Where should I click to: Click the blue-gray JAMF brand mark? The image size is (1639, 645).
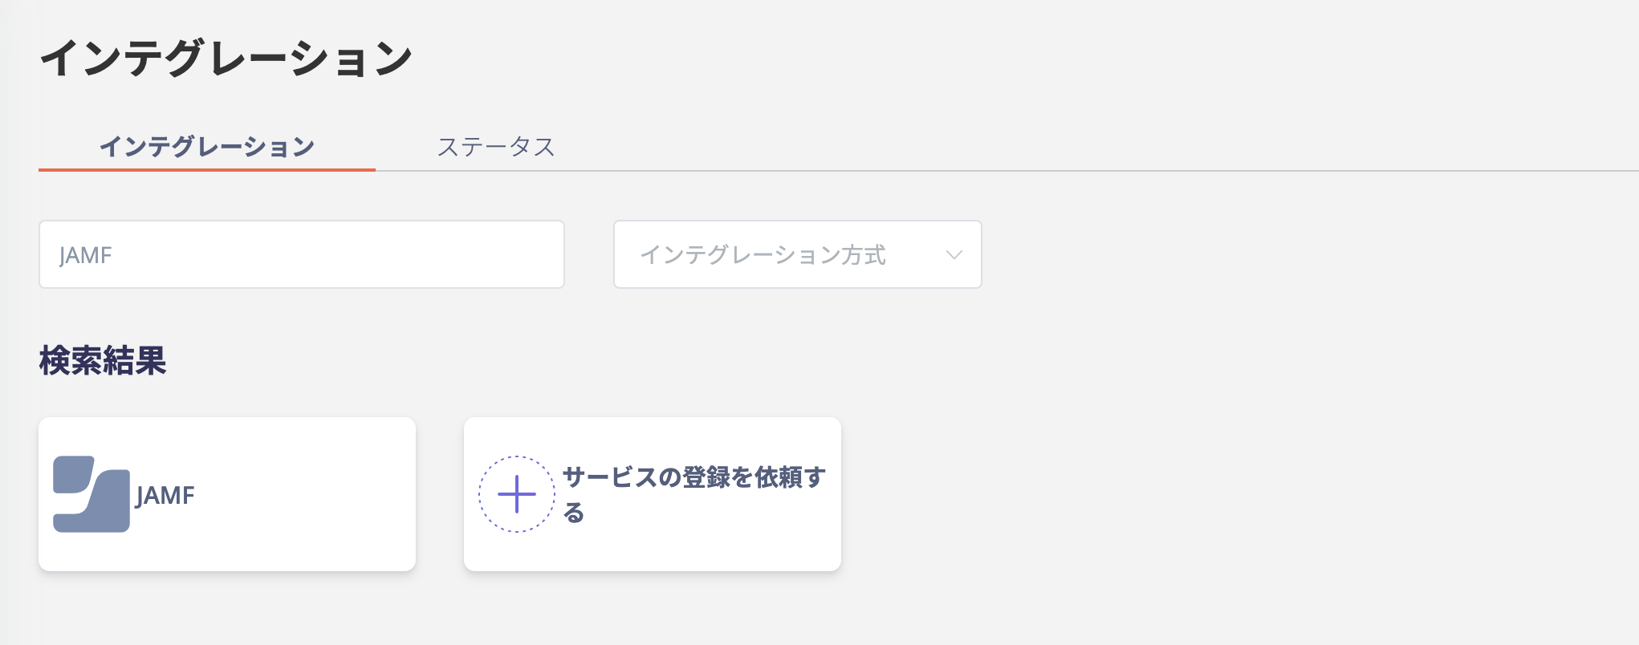pos(91,494)
